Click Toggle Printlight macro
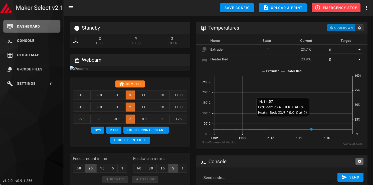 point(130,140)
